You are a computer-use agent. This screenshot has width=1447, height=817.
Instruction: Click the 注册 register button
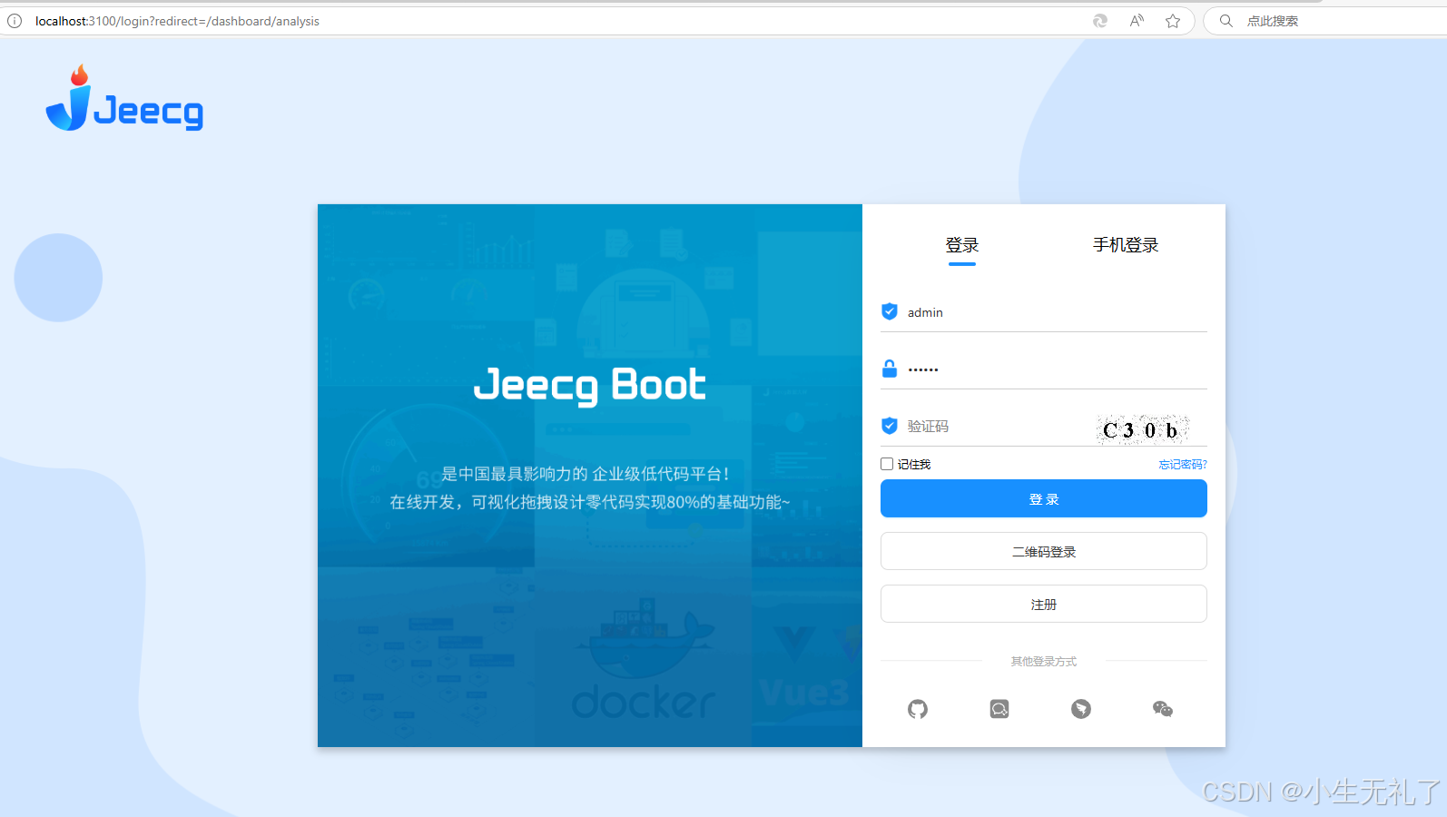(x=1044, y=604)
